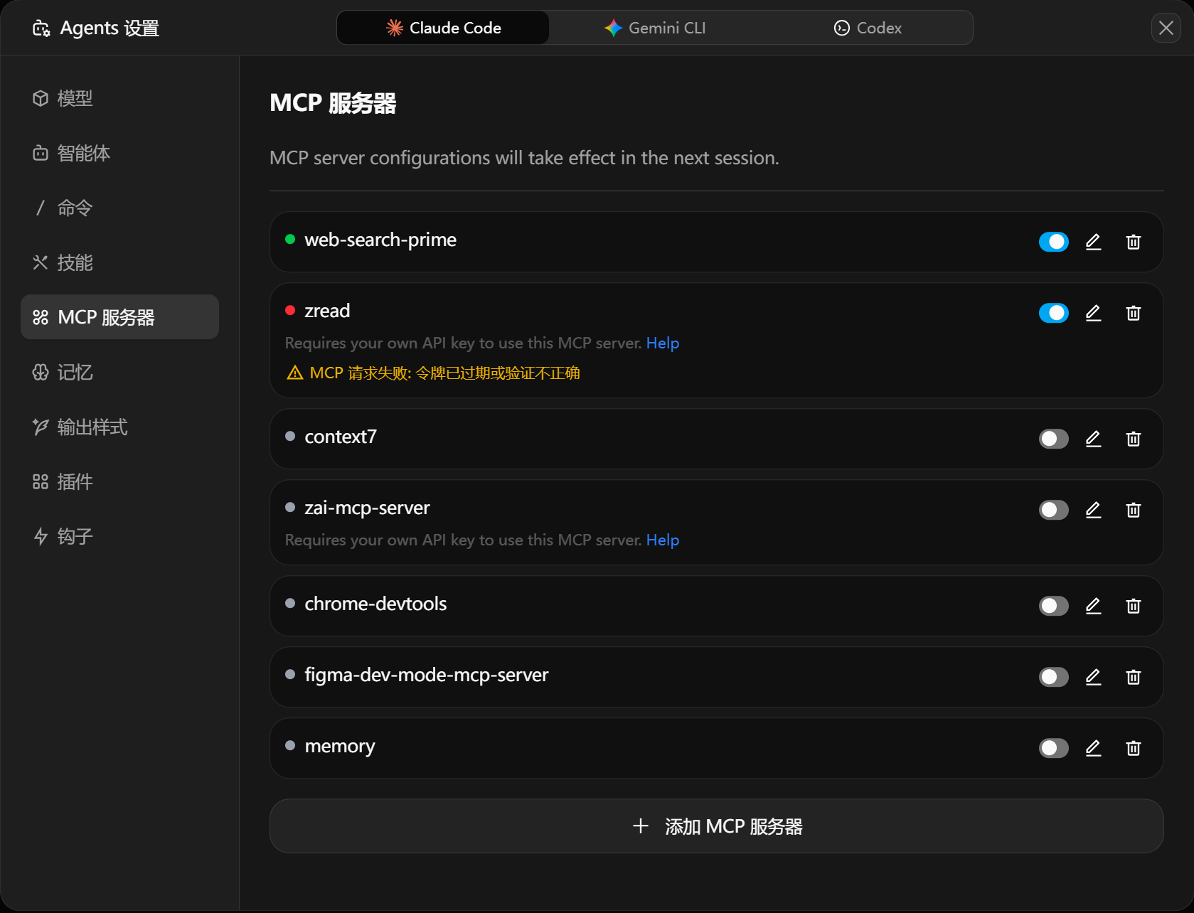Switch on the memory server toggle

pos(1053,748)
